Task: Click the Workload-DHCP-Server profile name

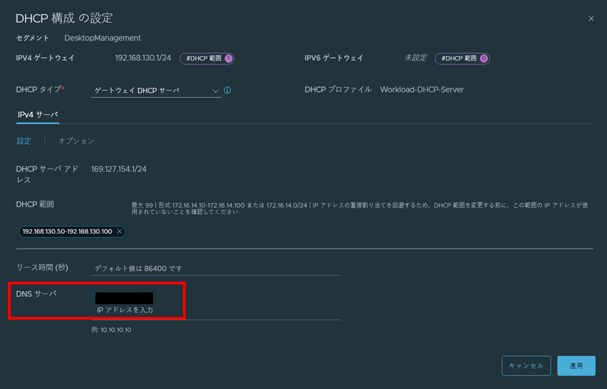Action: 422,90
